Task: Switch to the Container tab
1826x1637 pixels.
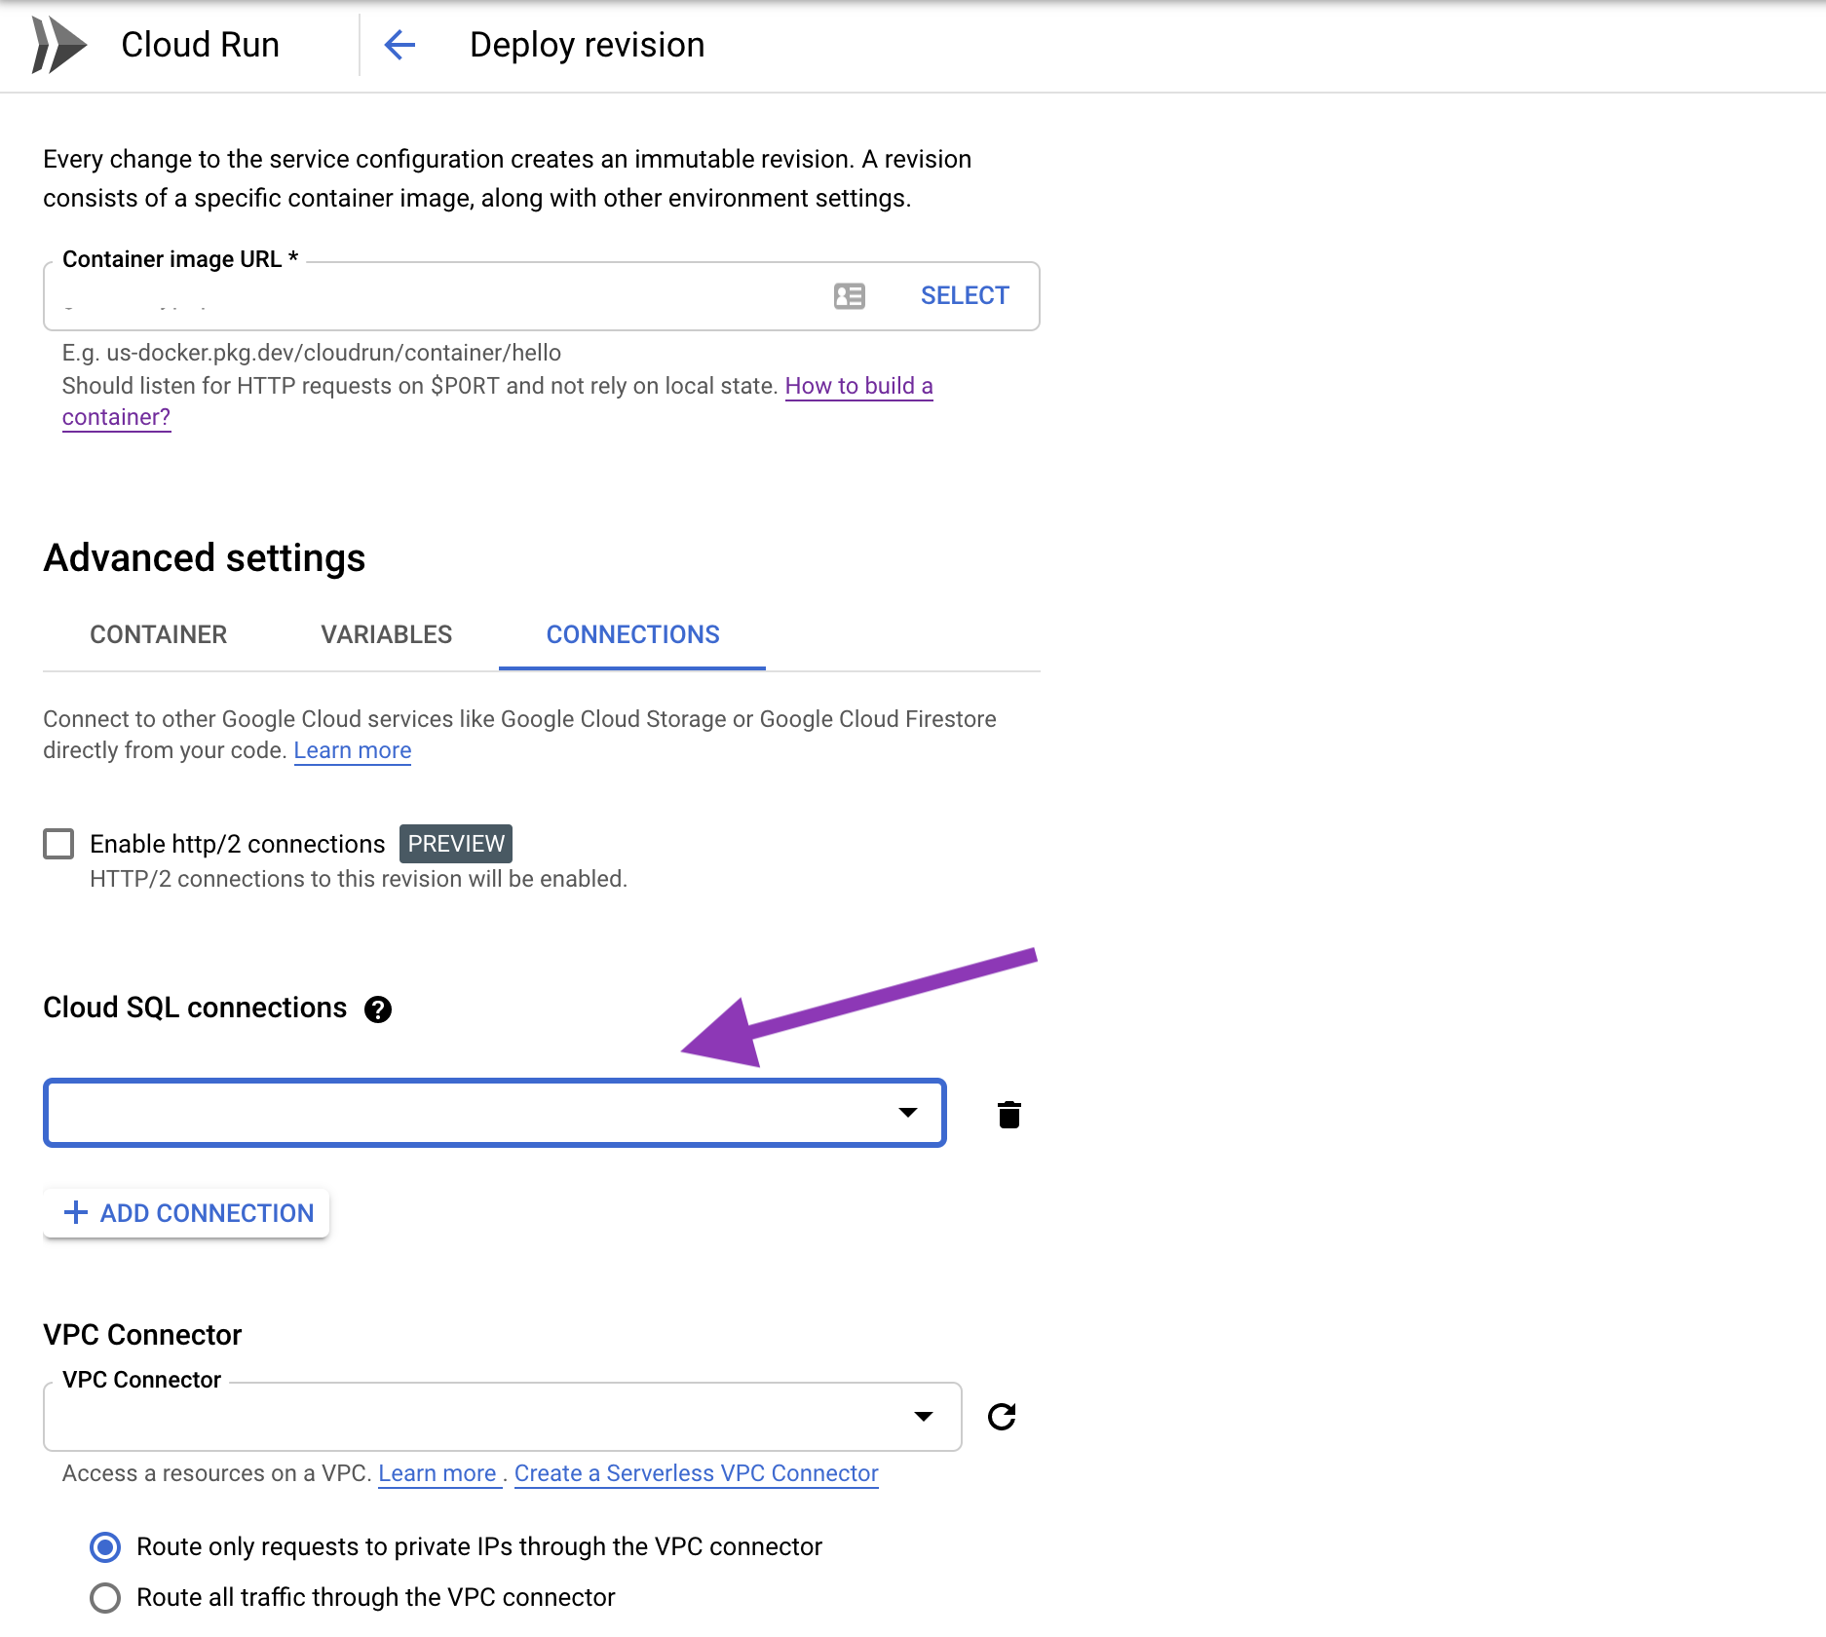Action: [x=158, y=634]
